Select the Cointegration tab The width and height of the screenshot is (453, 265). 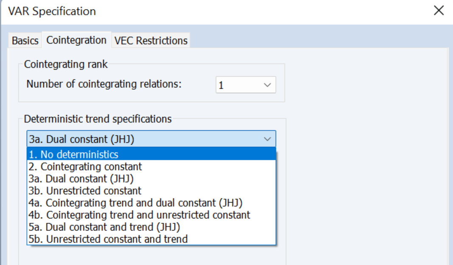(x=76, y=40)
